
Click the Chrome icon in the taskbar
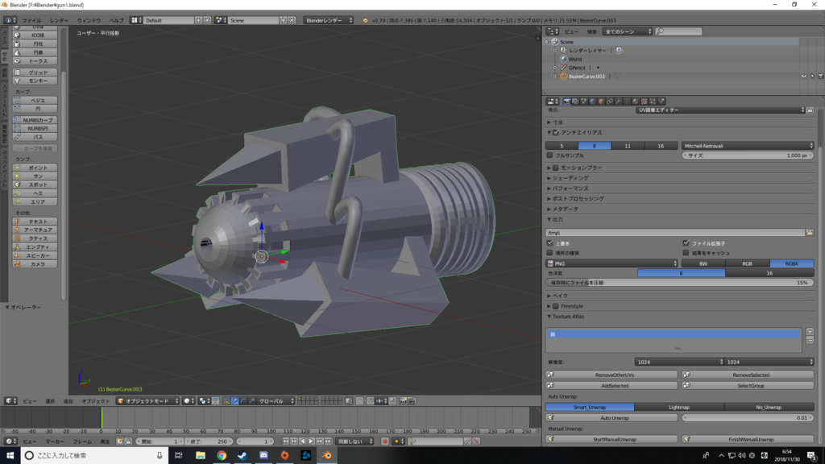222,455
